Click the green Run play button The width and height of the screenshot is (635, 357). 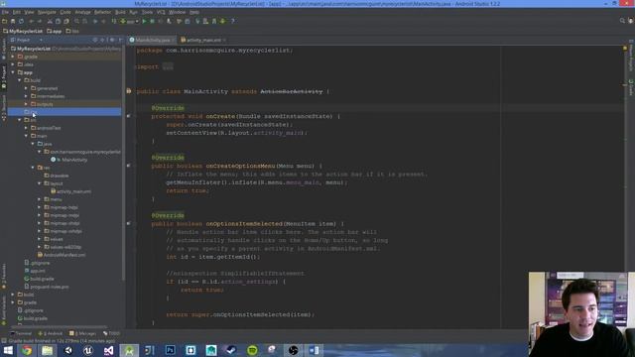click(144, 21)
